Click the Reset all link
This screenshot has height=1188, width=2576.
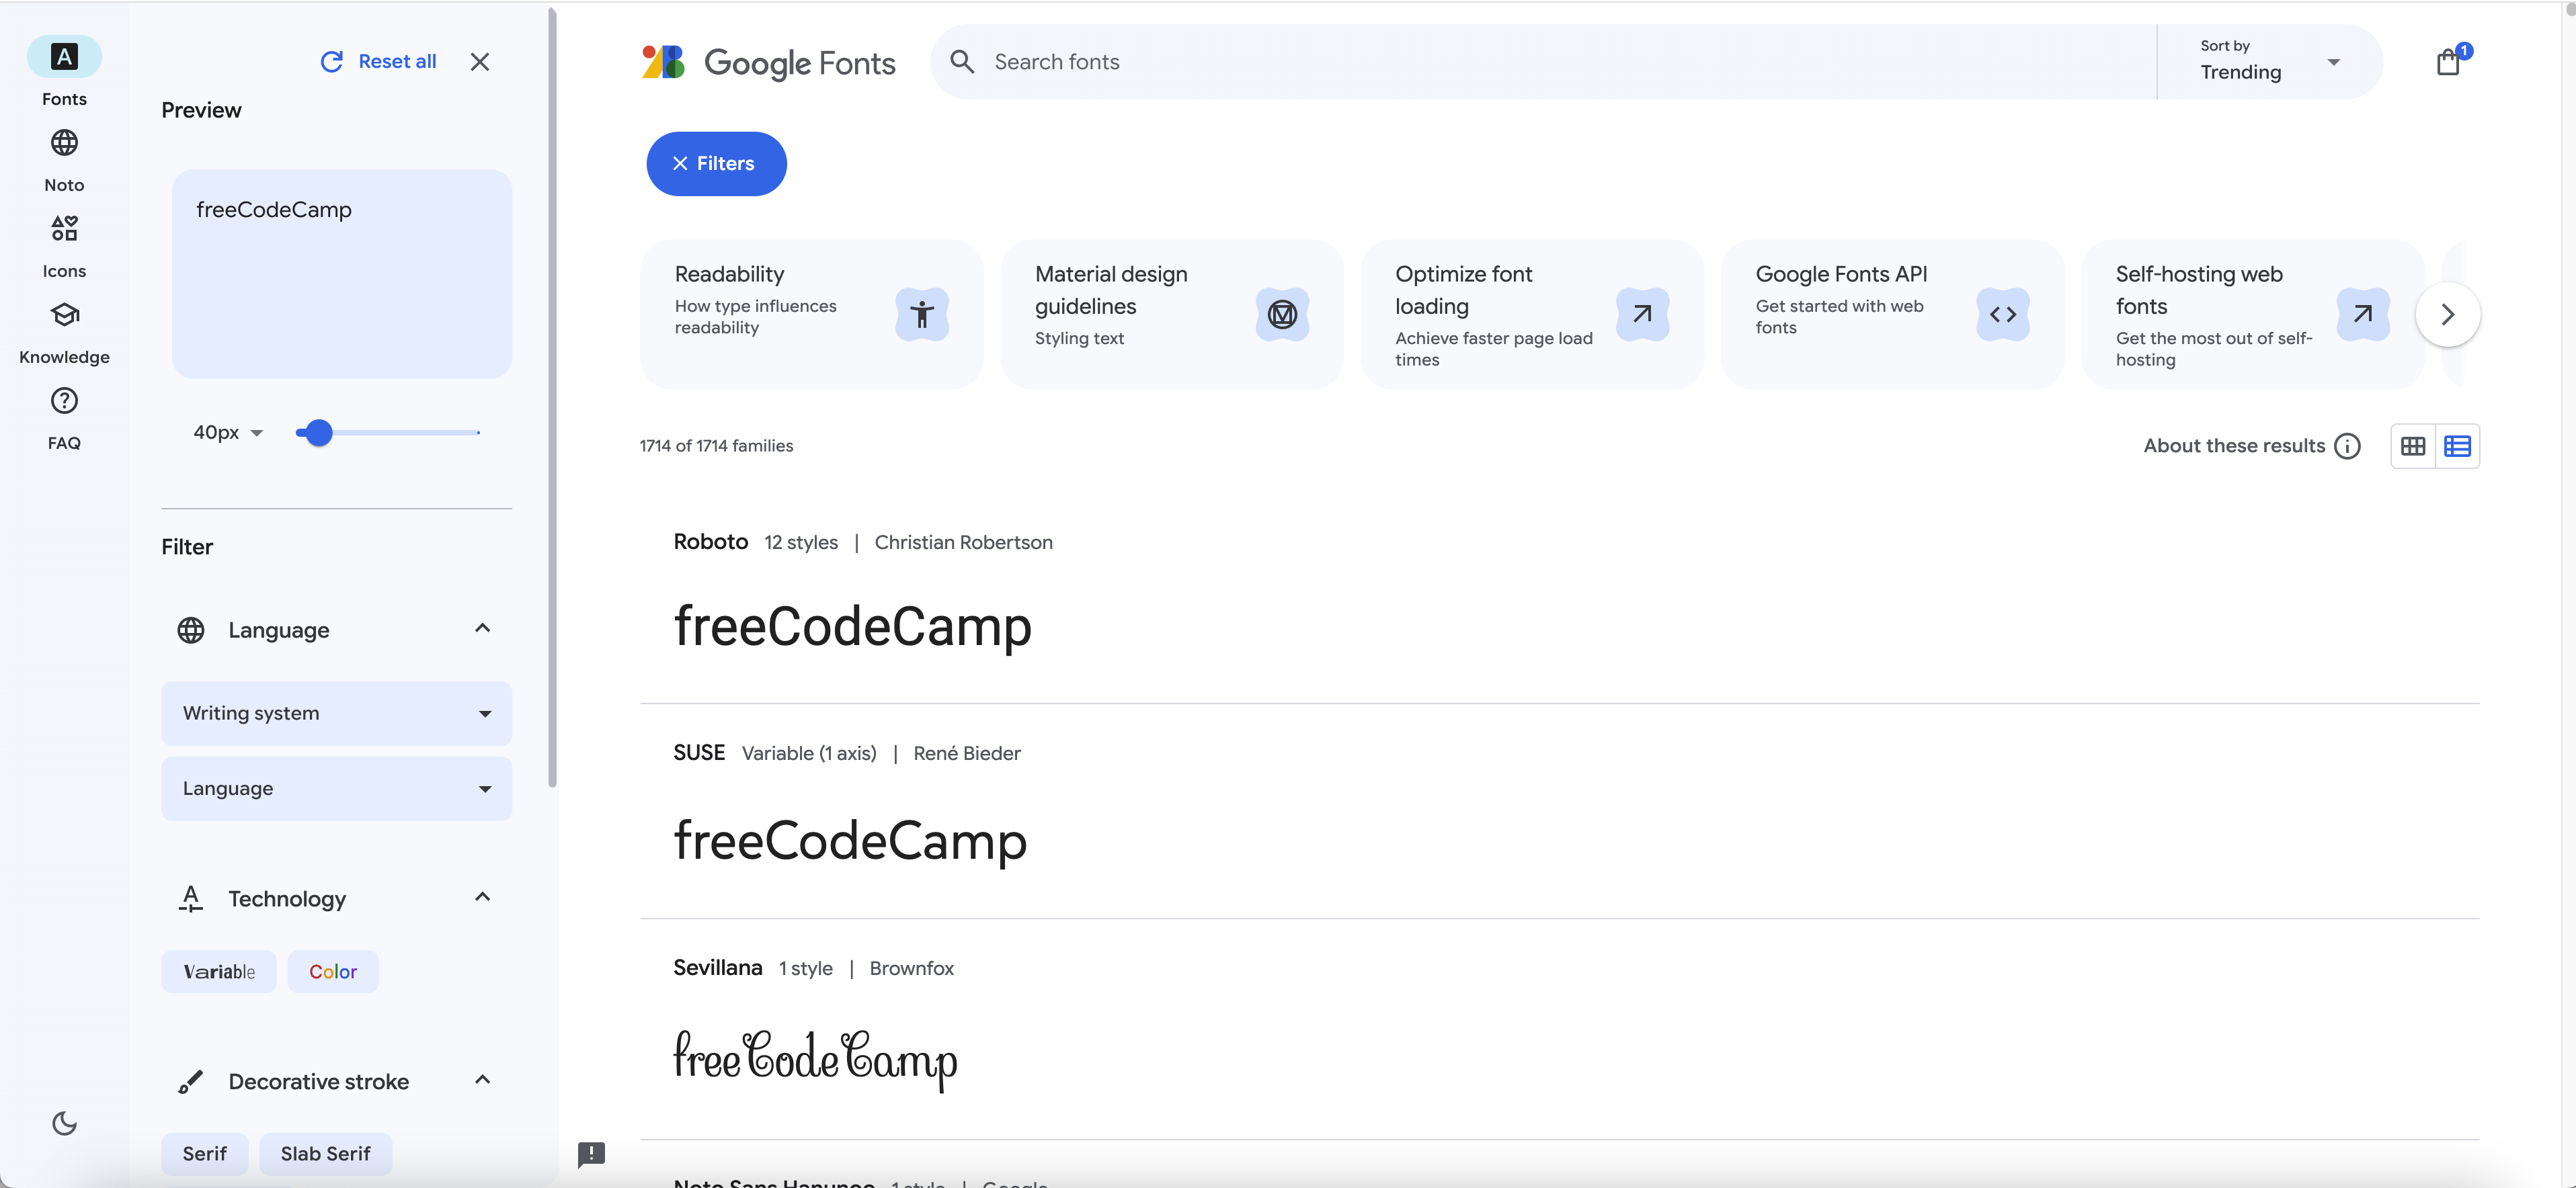pyautogui.click(x=397, y=62)
